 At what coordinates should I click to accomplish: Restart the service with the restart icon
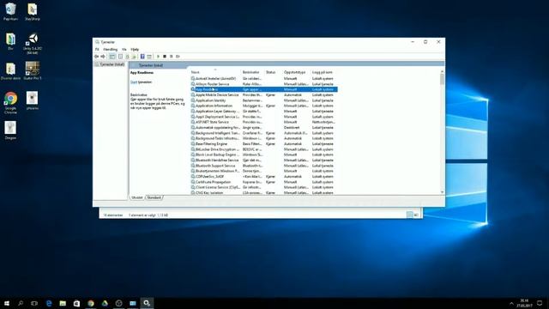[178, 57]
